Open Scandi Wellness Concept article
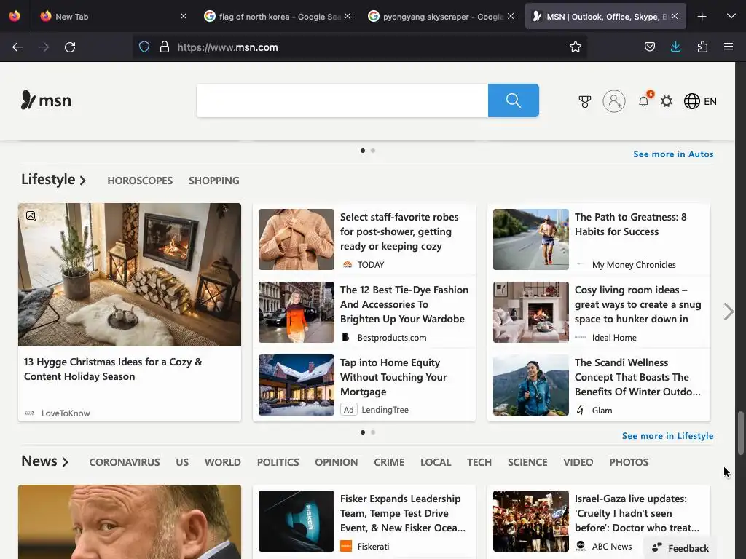 599,385
